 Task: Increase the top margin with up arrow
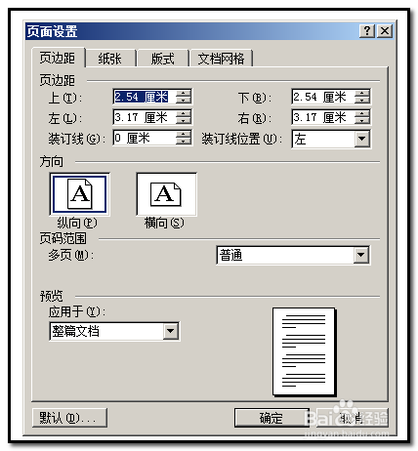(x=184, y=94)
